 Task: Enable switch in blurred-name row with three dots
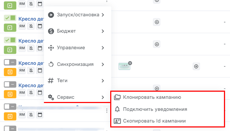coord(10,107)
